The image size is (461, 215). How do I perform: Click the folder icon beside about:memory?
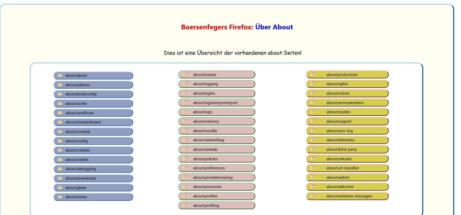click(185, 121)
